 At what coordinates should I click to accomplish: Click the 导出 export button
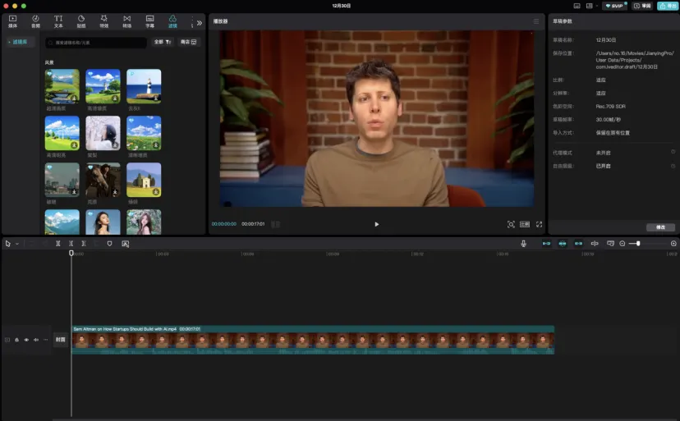point(668,6)
